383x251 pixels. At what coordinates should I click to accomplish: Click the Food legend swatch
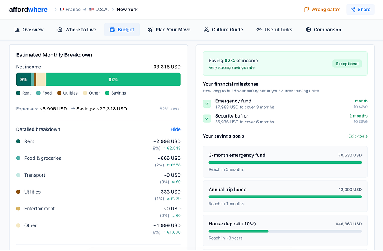click(38, 93)
